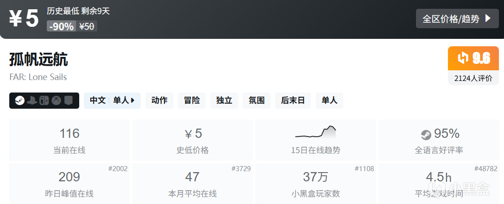Click the 全语言好评率 label

(x=439, y=150)
